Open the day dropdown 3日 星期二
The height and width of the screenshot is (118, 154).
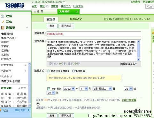click(110, 89)
